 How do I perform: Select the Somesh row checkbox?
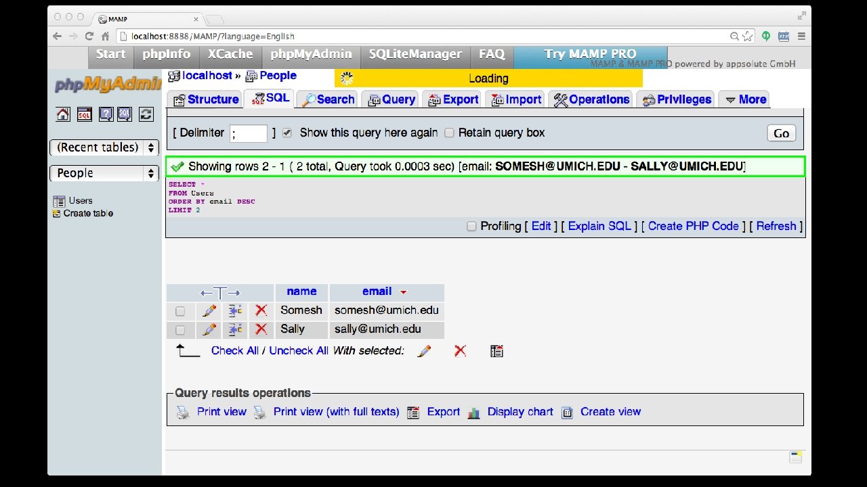pos(180,311)
